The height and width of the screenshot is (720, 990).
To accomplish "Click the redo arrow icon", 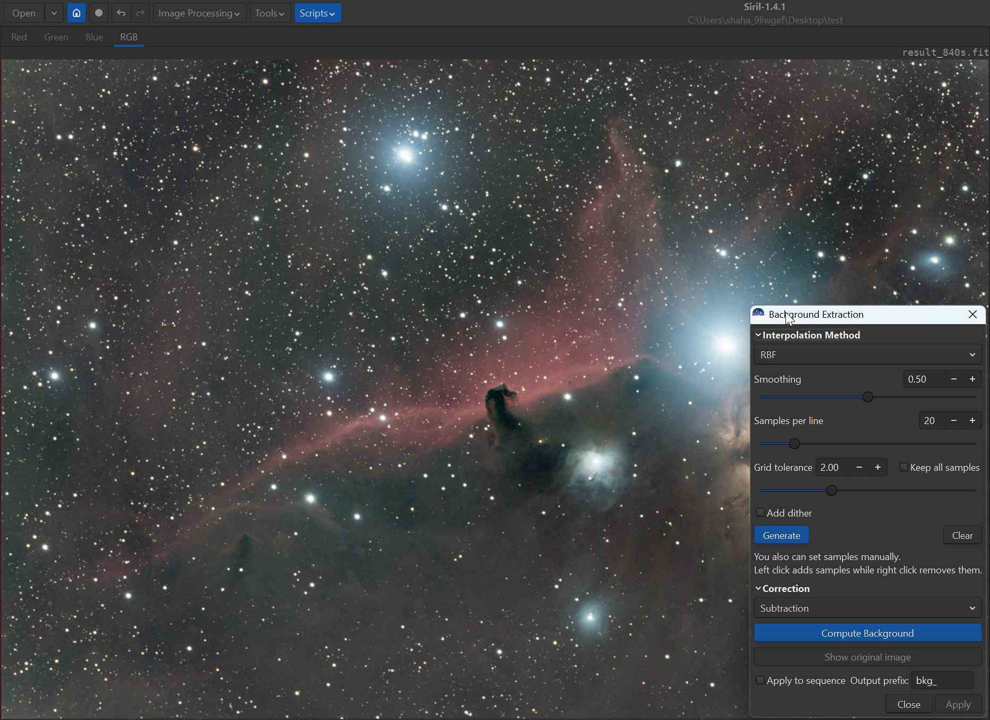I will 140,13.
